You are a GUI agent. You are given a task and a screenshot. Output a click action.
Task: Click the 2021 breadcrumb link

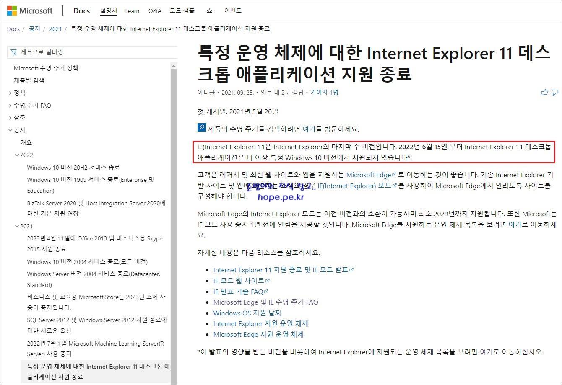55,29
